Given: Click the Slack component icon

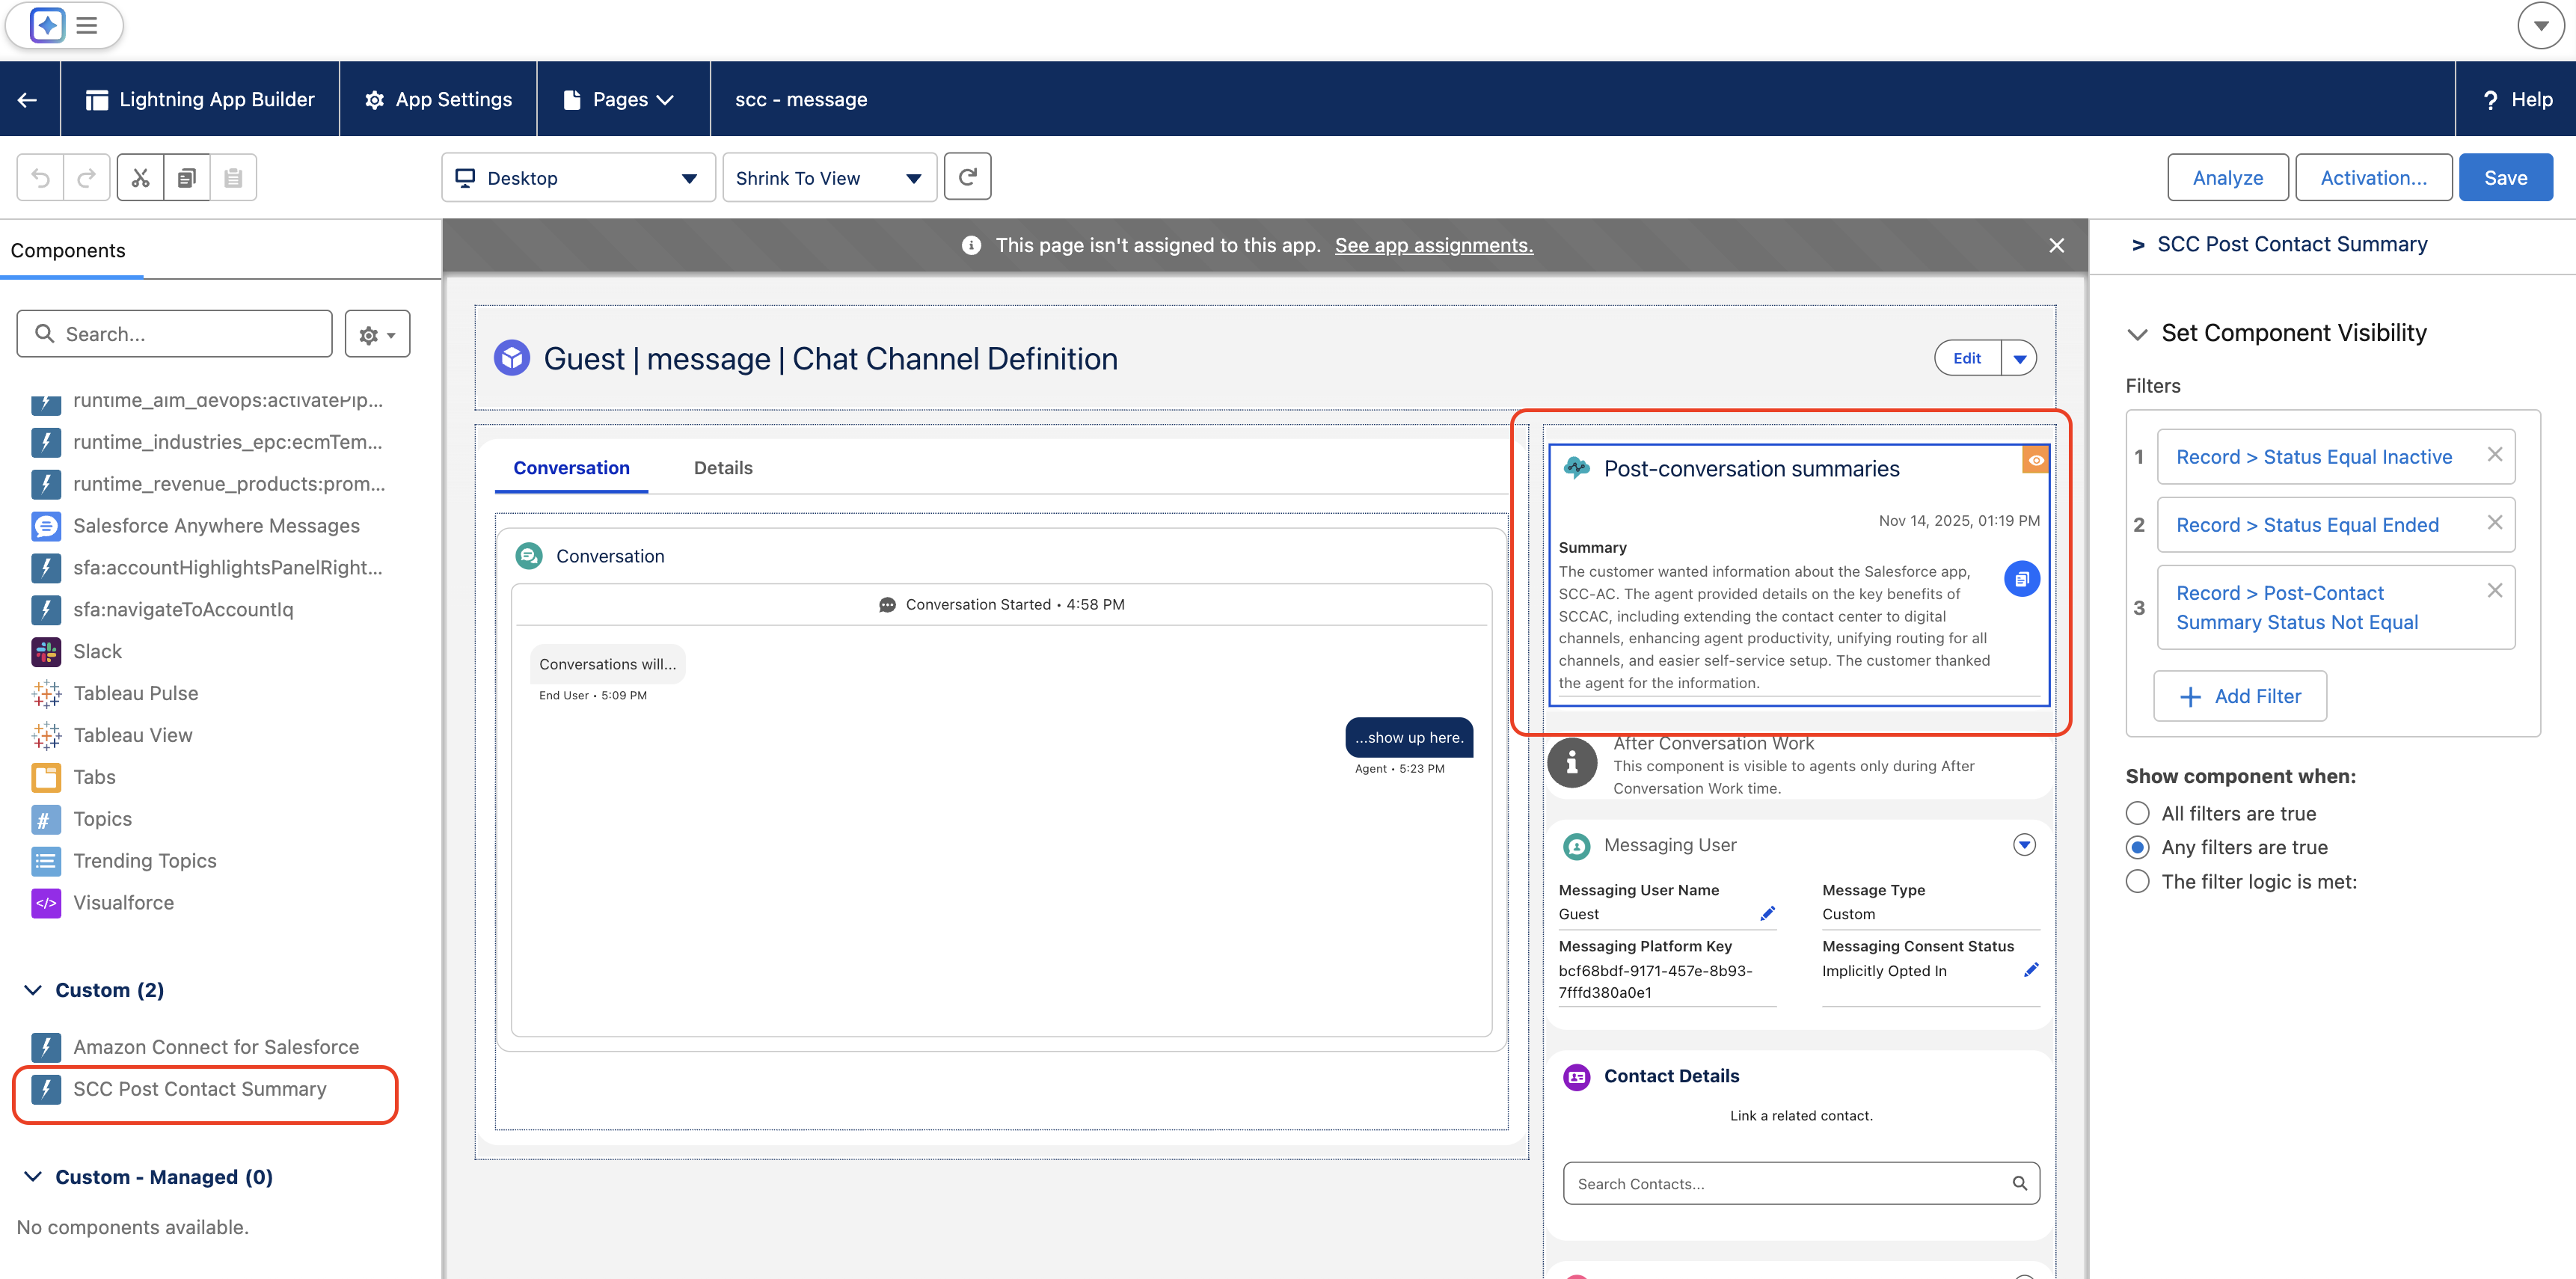Looking at the screenshot, I should [x=46, y=652].
